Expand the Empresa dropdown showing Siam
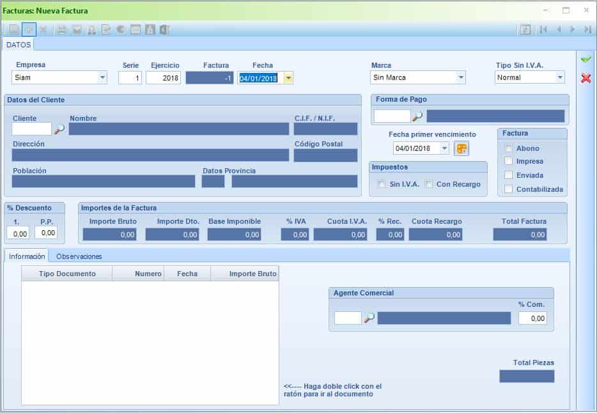The width and height of the screenshot is (597, 413). pos(102,77)
